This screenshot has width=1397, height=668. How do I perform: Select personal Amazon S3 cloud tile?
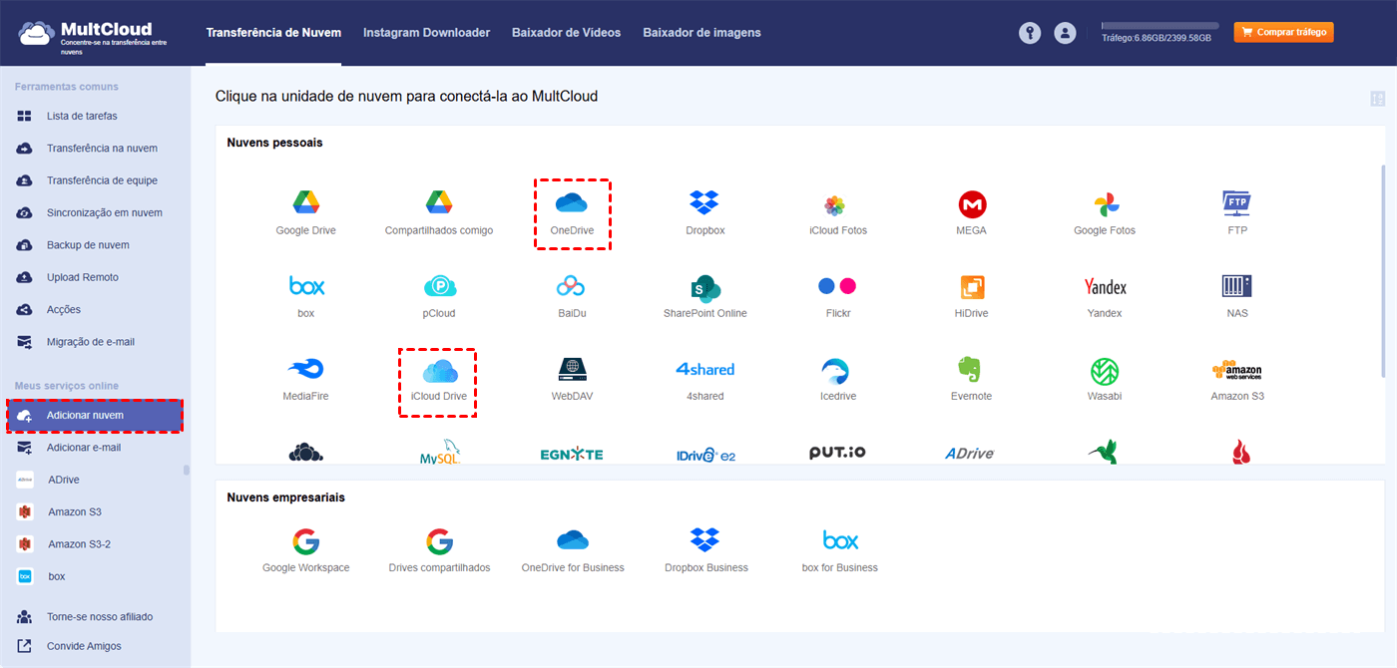(1237, 379)
